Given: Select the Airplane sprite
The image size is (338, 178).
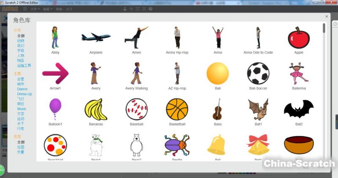Looking at the screenshot, I should tap(96, 37).
